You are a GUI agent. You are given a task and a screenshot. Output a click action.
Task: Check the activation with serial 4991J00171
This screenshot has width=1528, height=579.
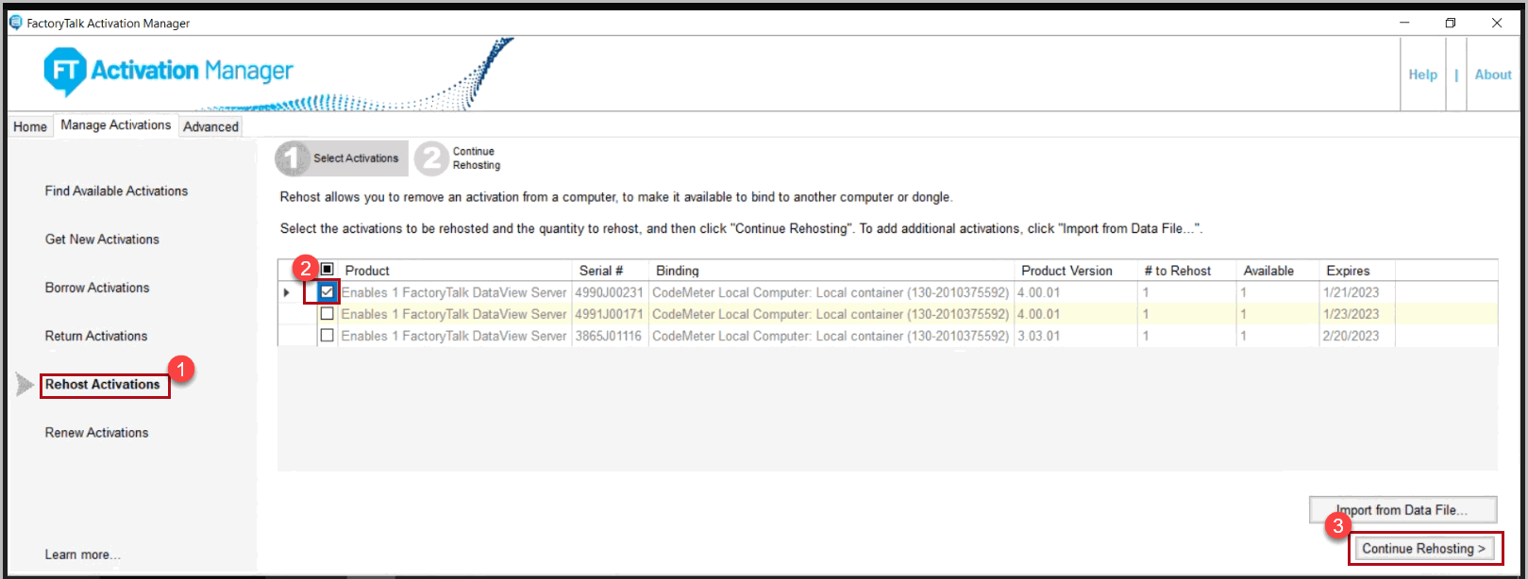[327, 314]
